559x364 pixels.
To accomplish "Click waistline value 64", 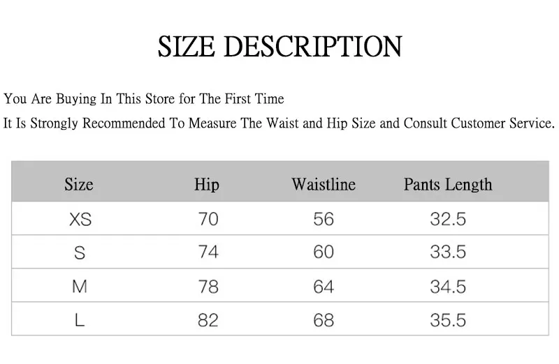I will tap(324, 287).
